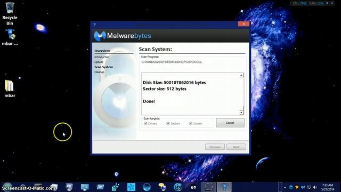Open the chat bubbles taskbar icon
The image size is (341, 192).
162,187
